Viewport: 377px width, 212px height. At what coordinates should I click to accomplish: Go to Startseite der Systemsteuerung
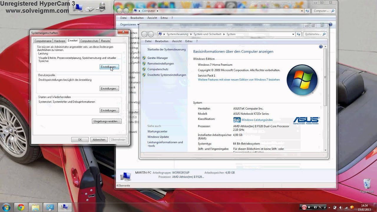click(166, 49)
